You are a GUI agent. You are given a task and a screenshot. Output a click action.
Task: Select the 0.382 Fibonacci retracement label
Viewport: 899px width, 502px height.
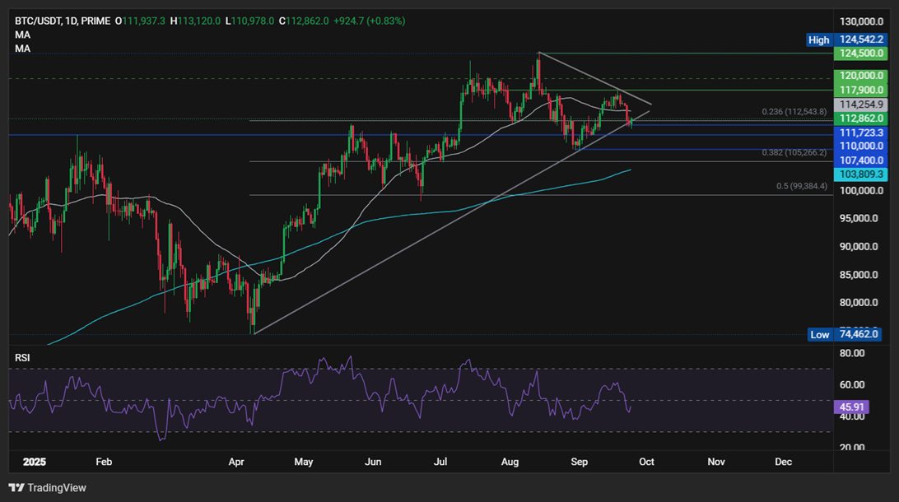(793, 152)
